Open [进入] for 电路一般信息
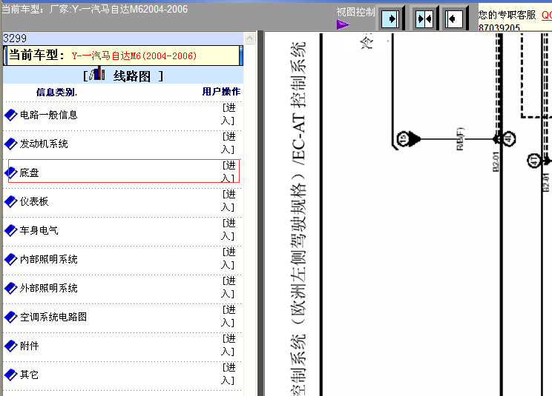Screen dimensions: 552x396 click(229, 114)
